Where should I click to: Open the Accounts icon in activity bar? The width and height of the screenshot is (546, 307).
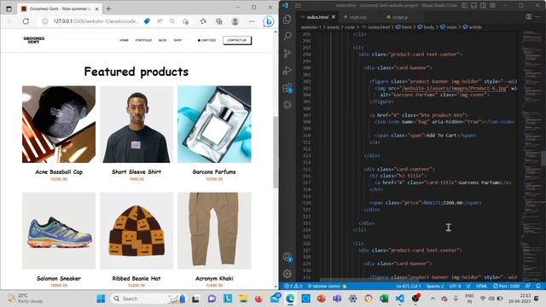pos(288,258)
